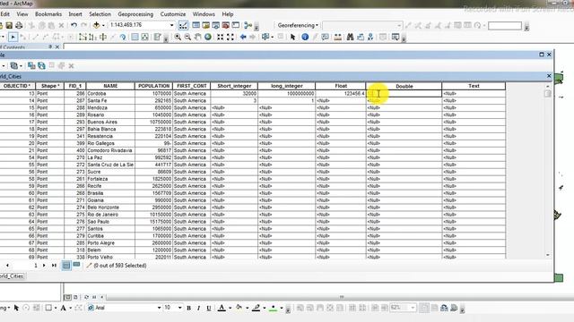Show selected records view button
Image resolution: width=574 pixels, height=322 pixels.
pyautogui.click(x=76, y=265)
